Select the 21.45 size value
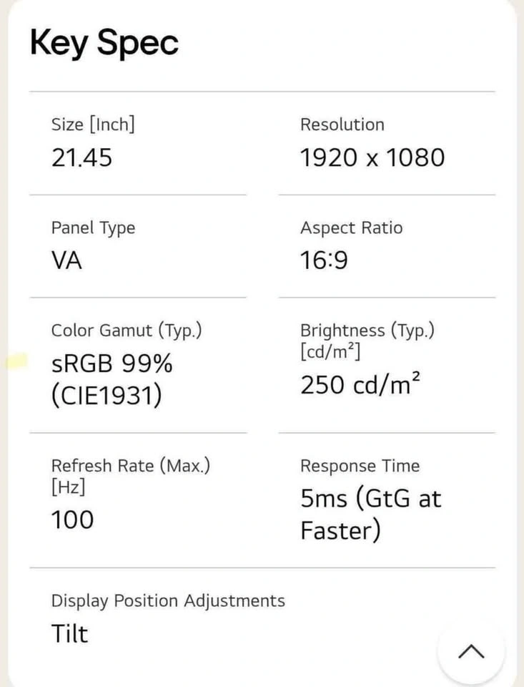 (x=82, y=157)
